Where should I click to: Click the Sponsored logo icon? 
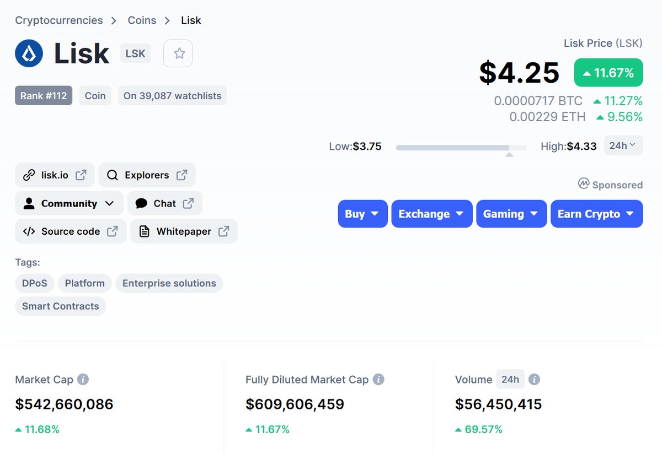pyautogui.click(x=584, y=183)
